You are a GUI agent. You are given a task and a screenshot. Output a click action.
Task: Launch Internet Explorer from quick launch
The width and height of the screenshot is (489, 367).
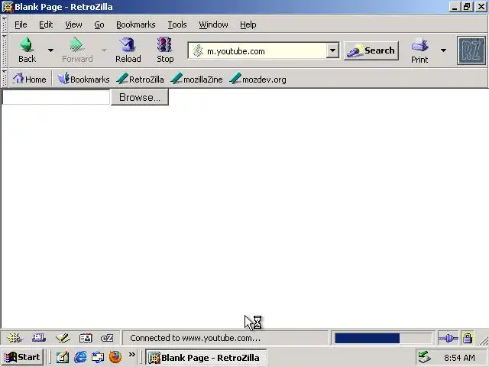80,357
